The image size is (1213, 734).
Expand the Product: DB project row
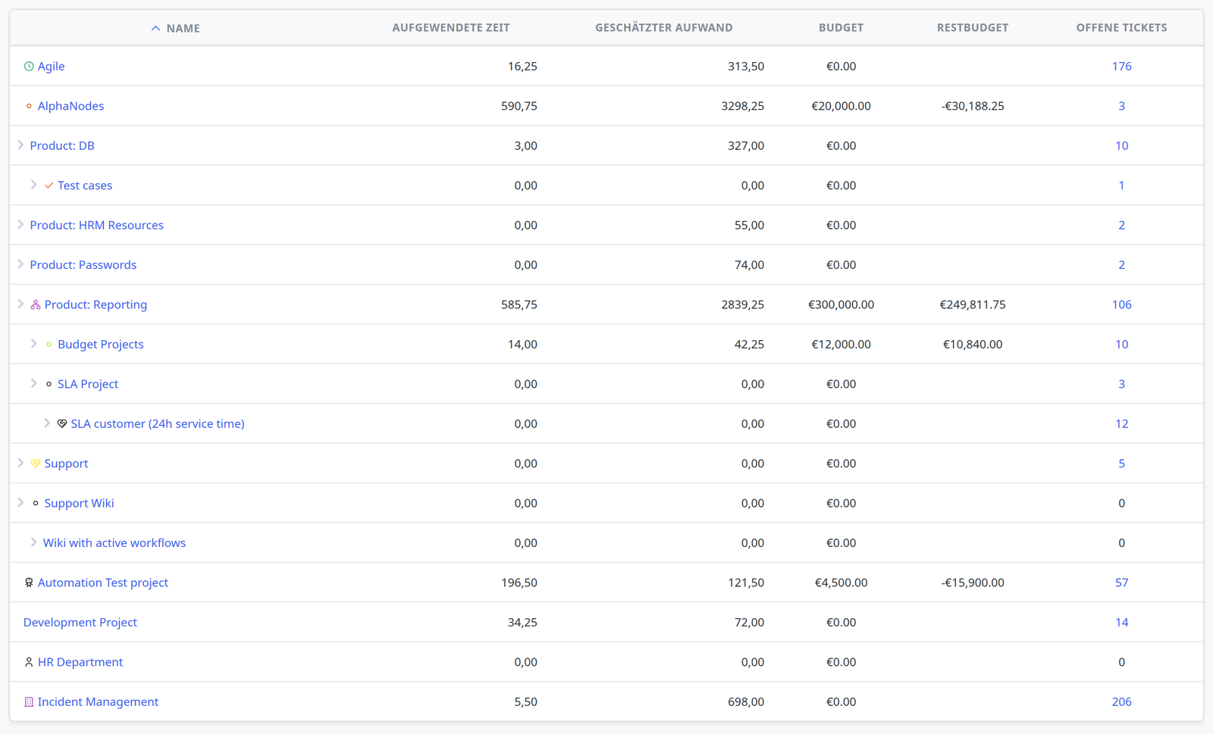pyautogui.click(x=20, y=145)
